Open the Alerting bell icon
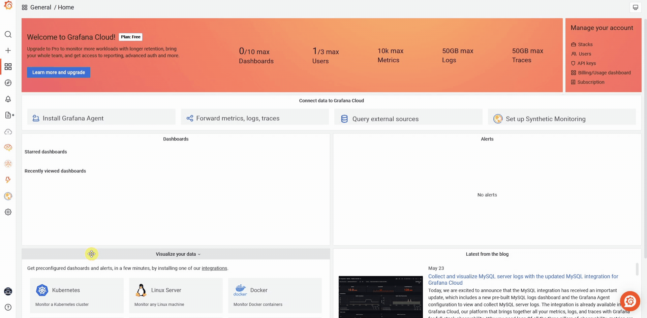This screenshot has height=318, width=647. (8, 99)
